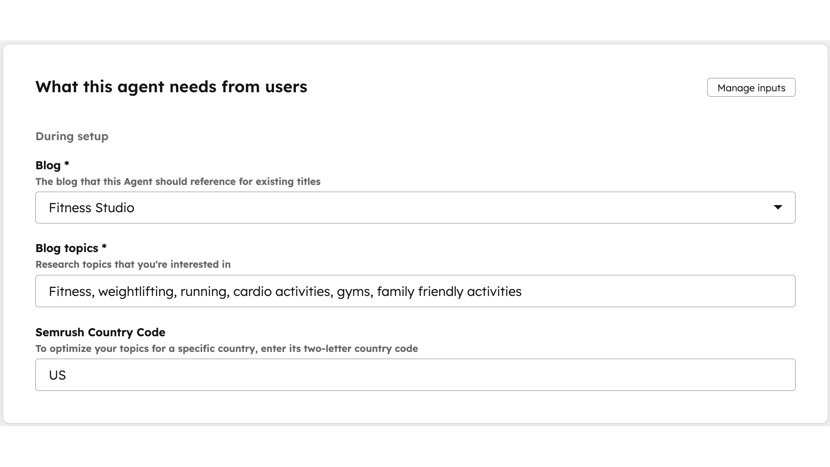The width and height of the screenshot is (830, 467).
Task: Open the Blog dropdown chevron
Action: [779, 207]
